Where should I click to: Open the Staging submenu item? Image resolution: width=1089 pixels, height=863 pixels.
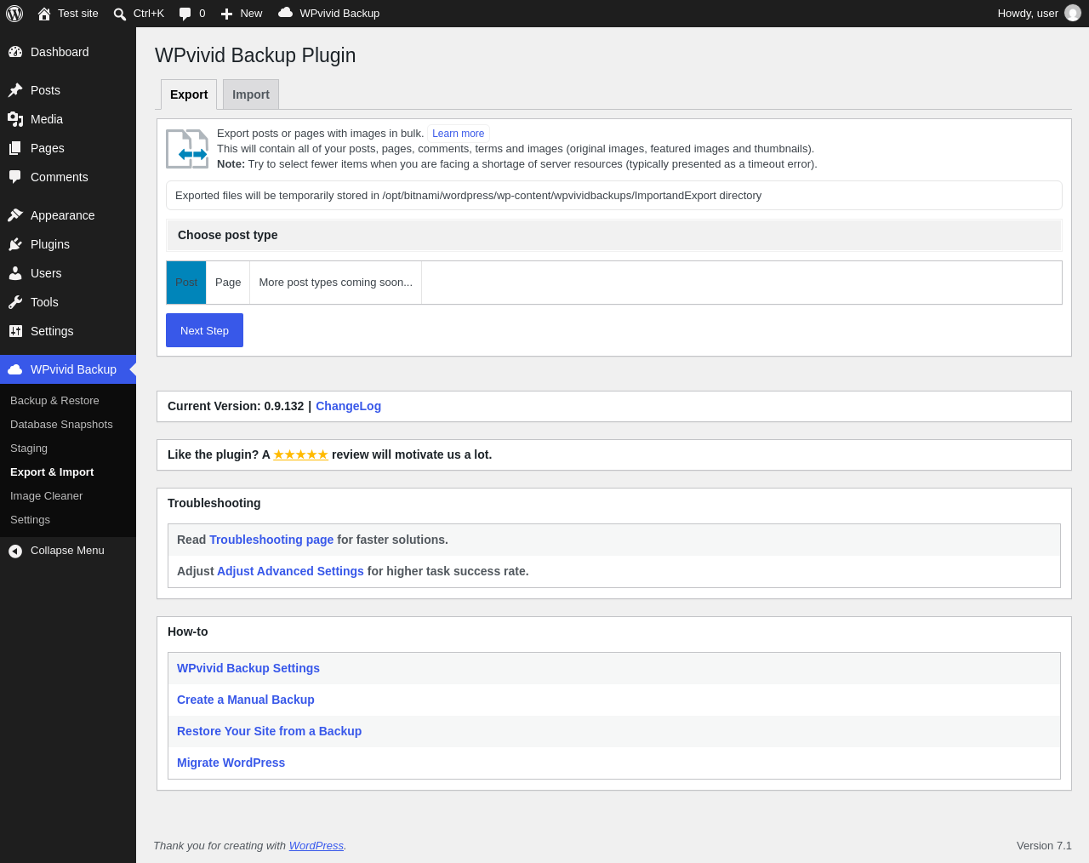tap(29, 449)
